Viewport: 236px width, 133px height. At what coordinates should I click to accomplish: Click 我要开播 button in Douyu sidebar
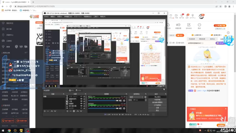[22, 121]
